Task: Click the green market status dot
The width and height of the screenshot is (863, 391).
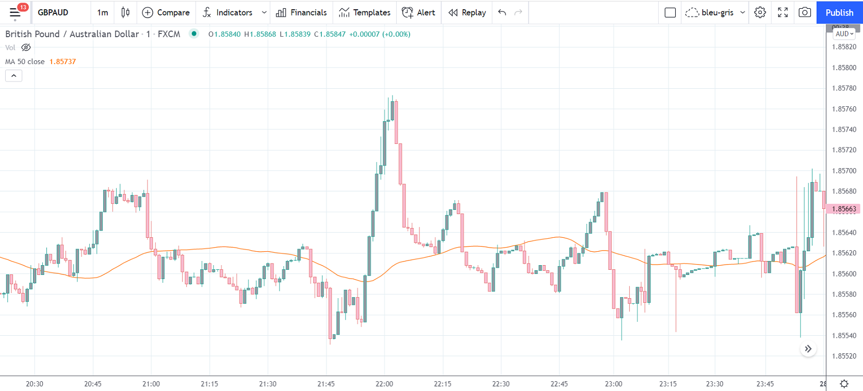Action: coord(194,34)
